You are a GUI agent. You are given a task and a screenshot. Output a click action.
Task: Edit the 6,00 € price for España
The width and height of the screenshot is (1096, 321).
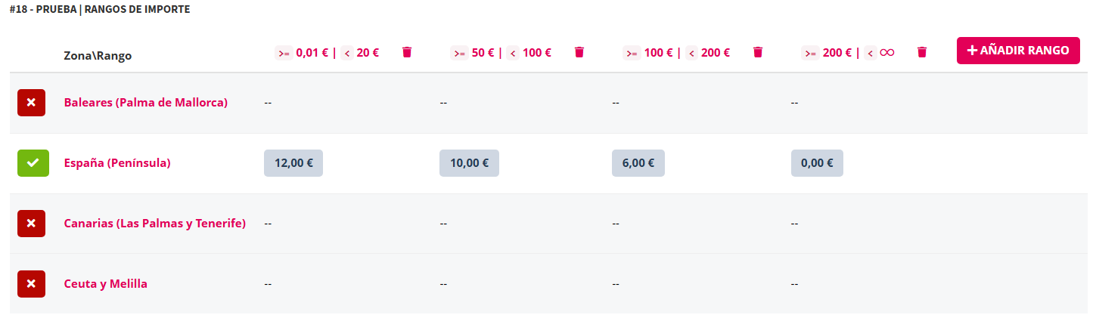[x=638, y=162]
